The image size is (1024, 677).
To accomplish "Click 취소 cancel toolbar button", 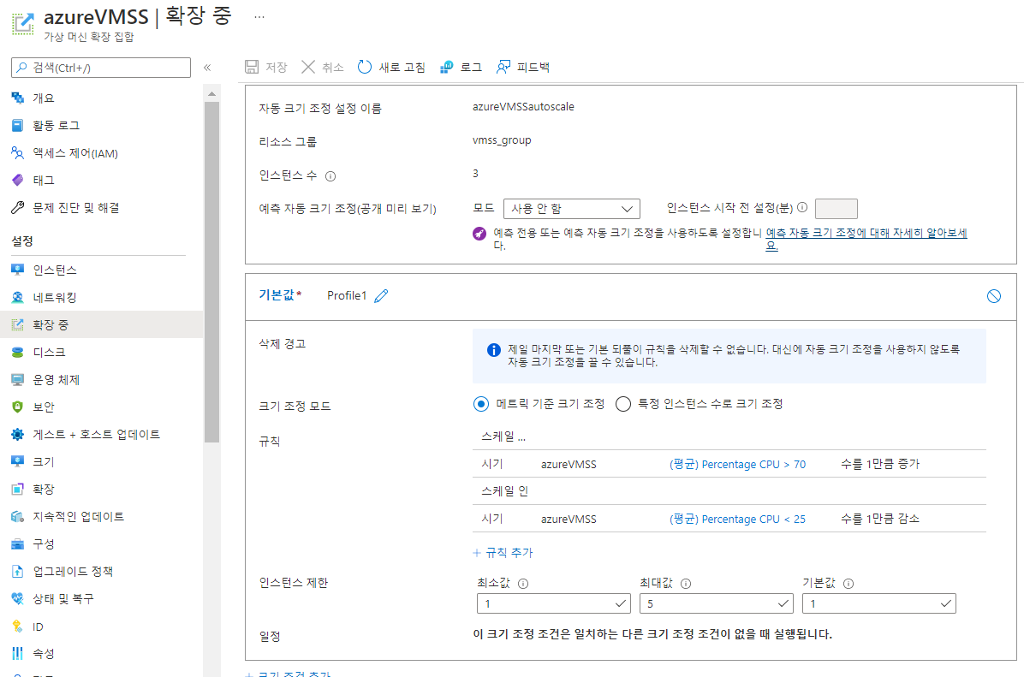I will point(323,68).
